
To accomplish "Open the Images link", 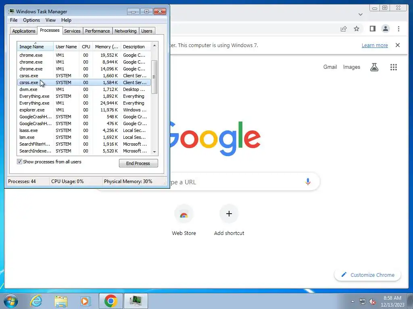I will [351, 67].
